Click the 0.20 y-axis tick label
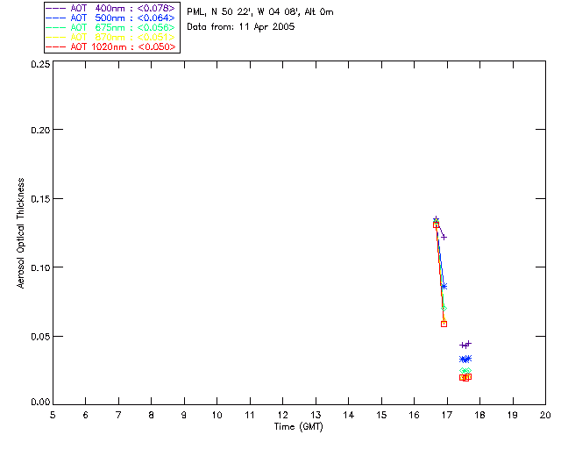This screenshot has height=449, width=561. pos(40,130)
